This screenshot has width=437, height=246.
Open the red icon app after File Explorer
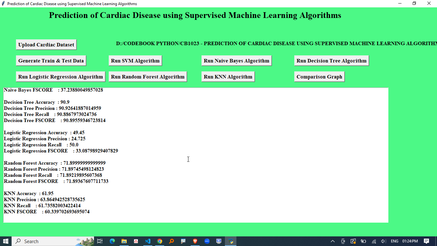[136, 241]
